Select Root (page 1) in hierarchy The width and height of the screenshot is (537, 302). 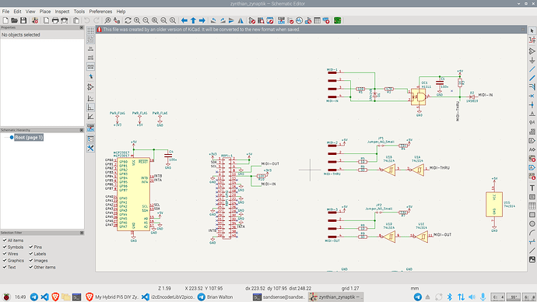(29, 137)
